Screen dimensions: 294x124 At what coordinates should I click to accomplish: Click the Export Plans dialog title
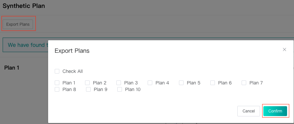click(x=72, y=51)
